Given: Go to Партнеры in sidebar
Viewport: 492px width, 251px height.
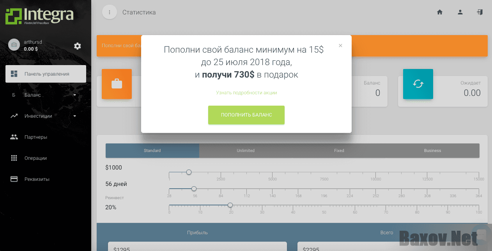Looking at the screenshot, I should (35, 137).
